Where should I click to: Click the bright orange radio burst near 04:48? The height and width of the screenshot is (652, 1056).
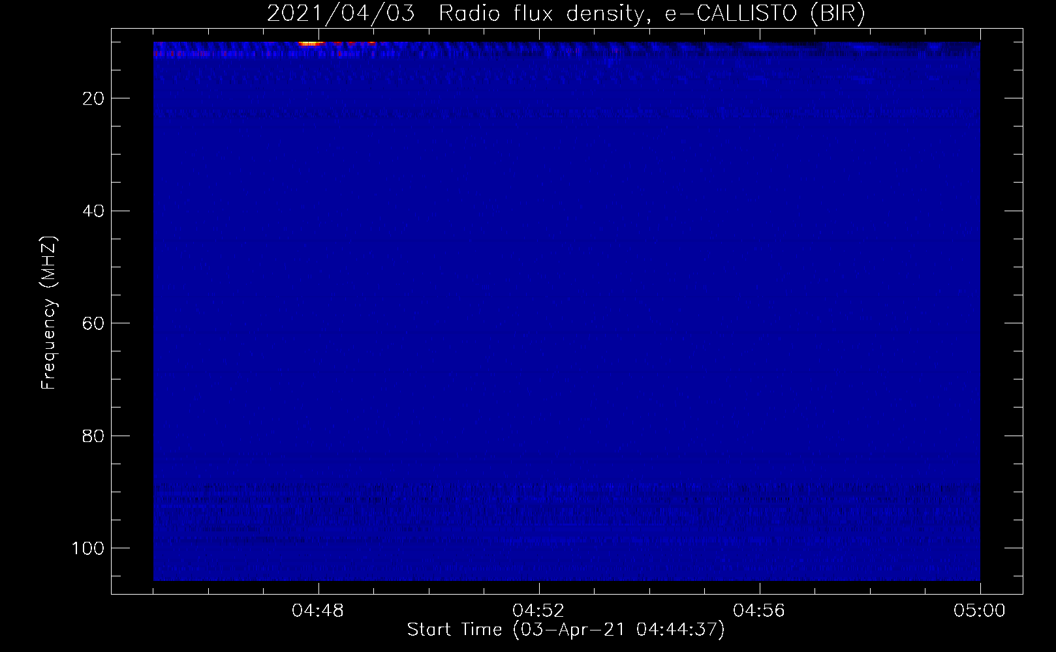click(x=312, y=44)
